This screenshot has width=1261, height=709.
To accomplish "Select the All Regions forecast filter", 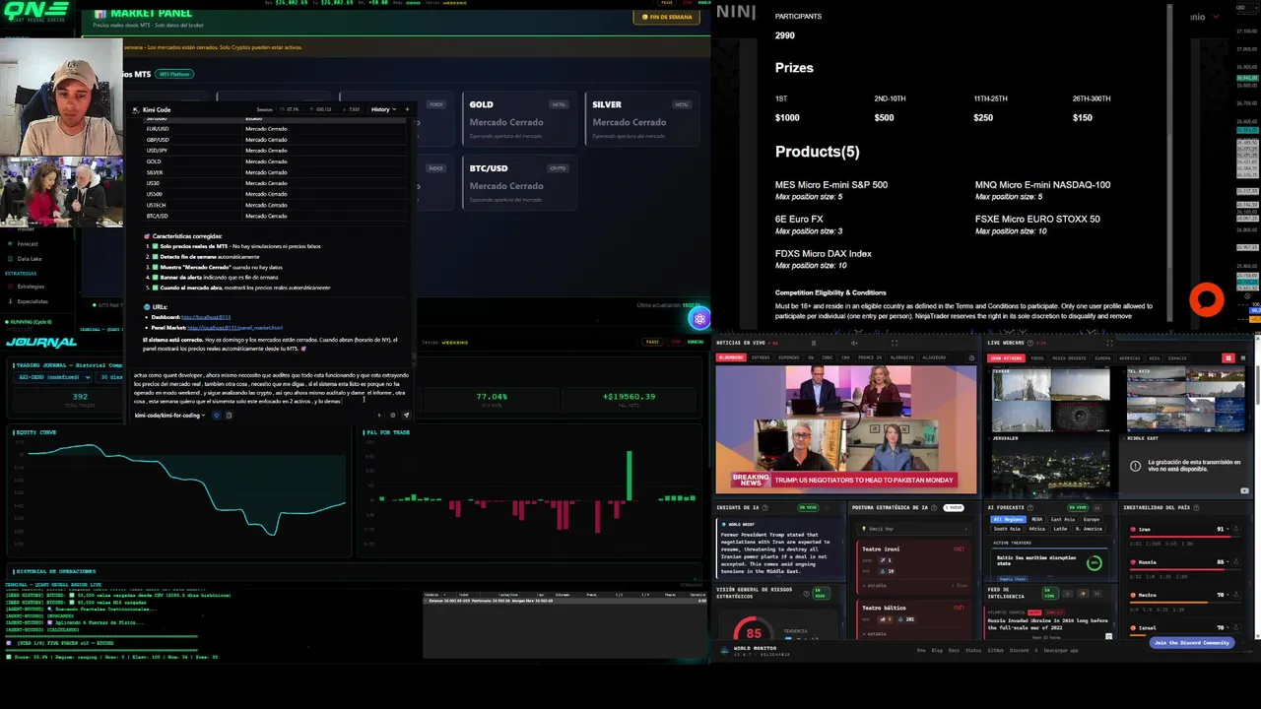I will pos(1008,519).
